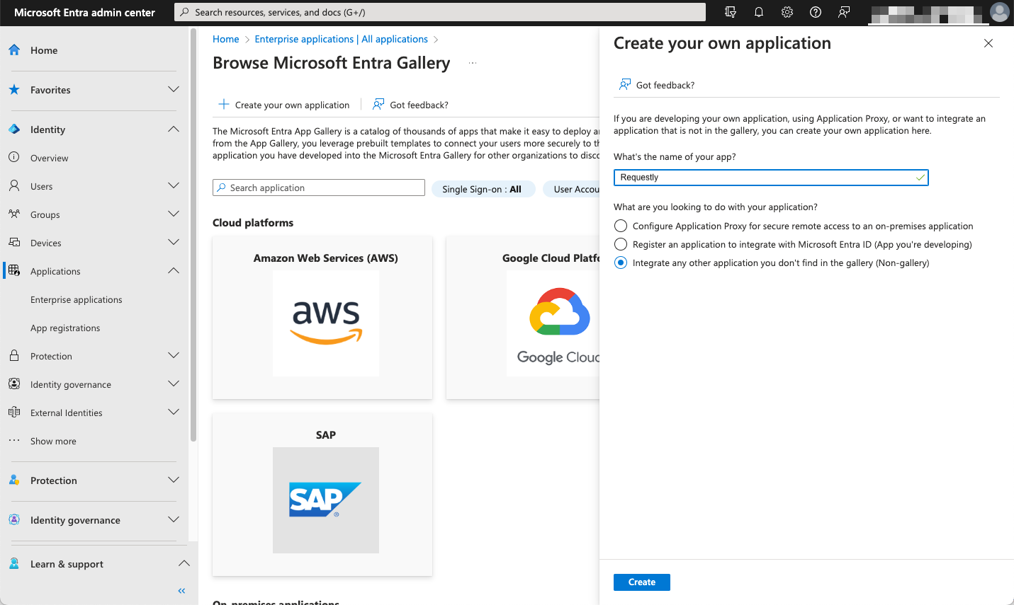The image size is (1014, 605).
Task: Open App registrations in the sidebar
Action: pyautogui.click(x=65, y=328)
